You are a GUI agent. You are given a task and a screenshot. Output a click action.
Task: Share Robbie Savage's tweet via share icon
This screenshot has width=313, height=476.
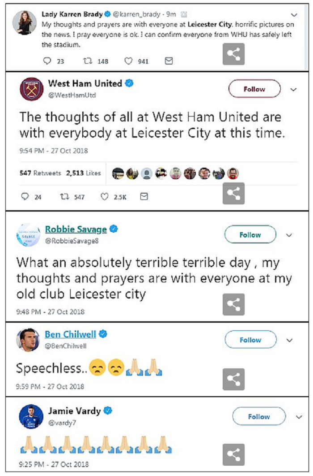point(233,304)
